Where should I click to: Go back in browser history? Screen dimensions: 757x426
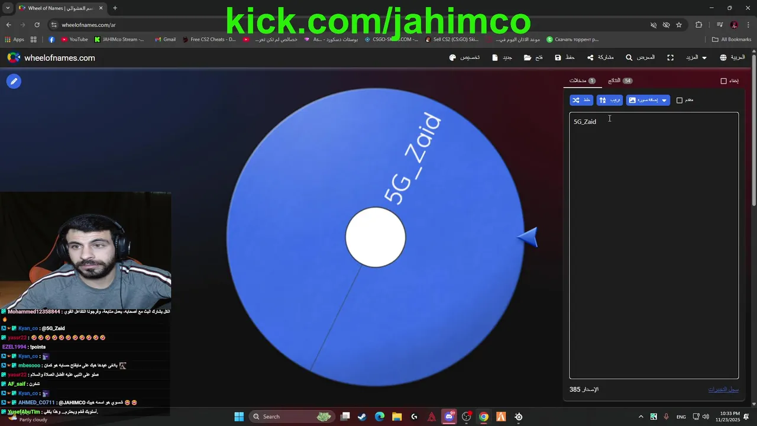coord(8,25)
